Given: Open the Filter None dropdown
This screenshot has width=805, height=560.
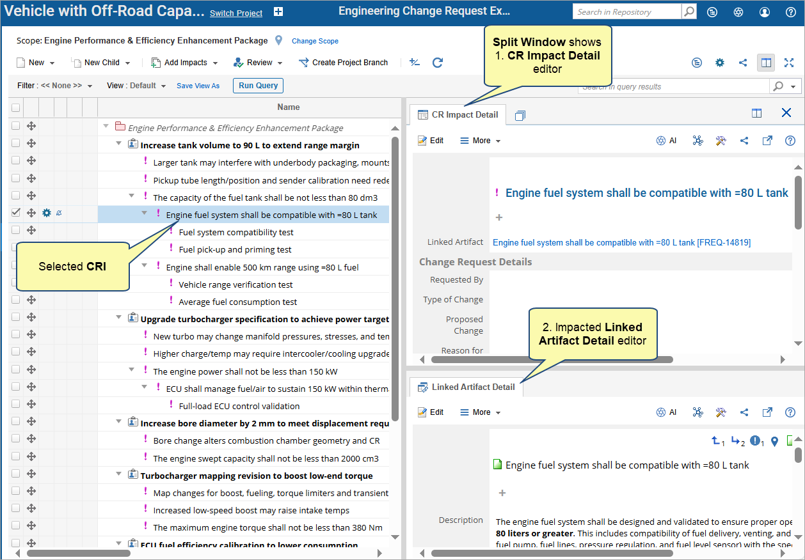Looking at the screenshot, I should click(x=55, y=86).
